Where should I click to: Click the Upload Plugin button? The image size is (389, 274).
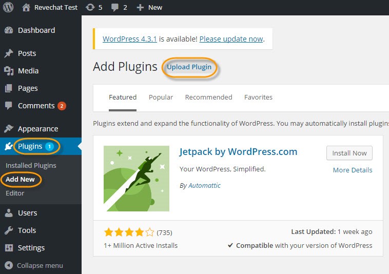point(189,67)
